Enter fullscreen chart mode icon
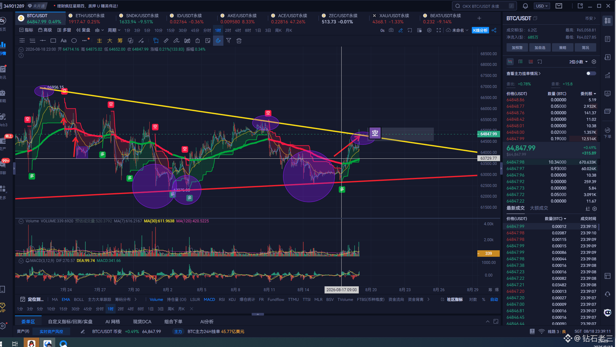The image size is (616, 347). (x=439, y=30)
